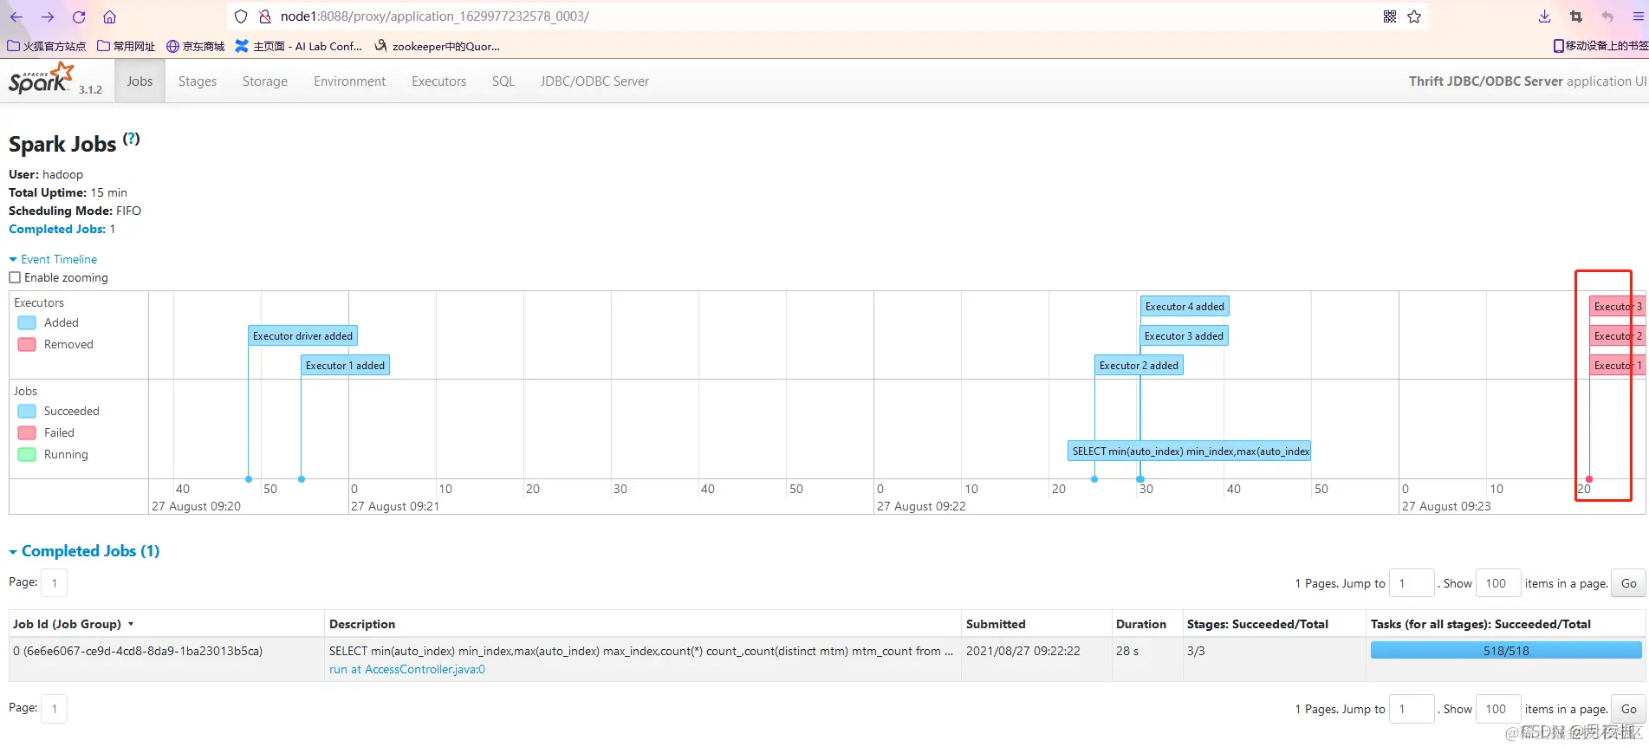
Task: Open the Spark Jobs help (?) link
Action: (x=131, y=139)
